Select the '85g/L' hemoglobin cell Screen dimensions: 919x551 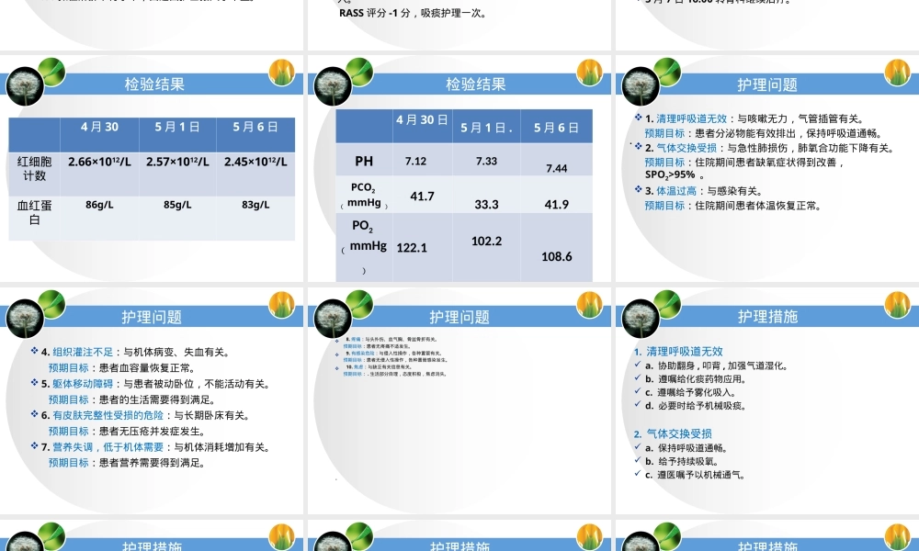(x=177, y=205)
